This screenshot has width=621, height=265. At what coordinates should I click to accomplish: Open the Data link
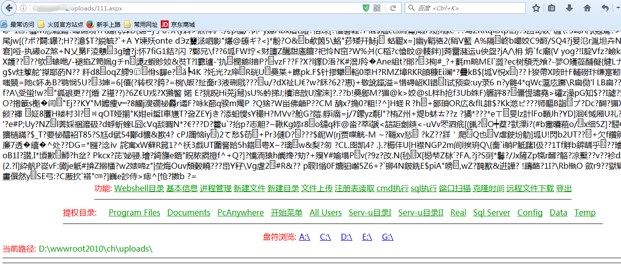pos(559,212)
